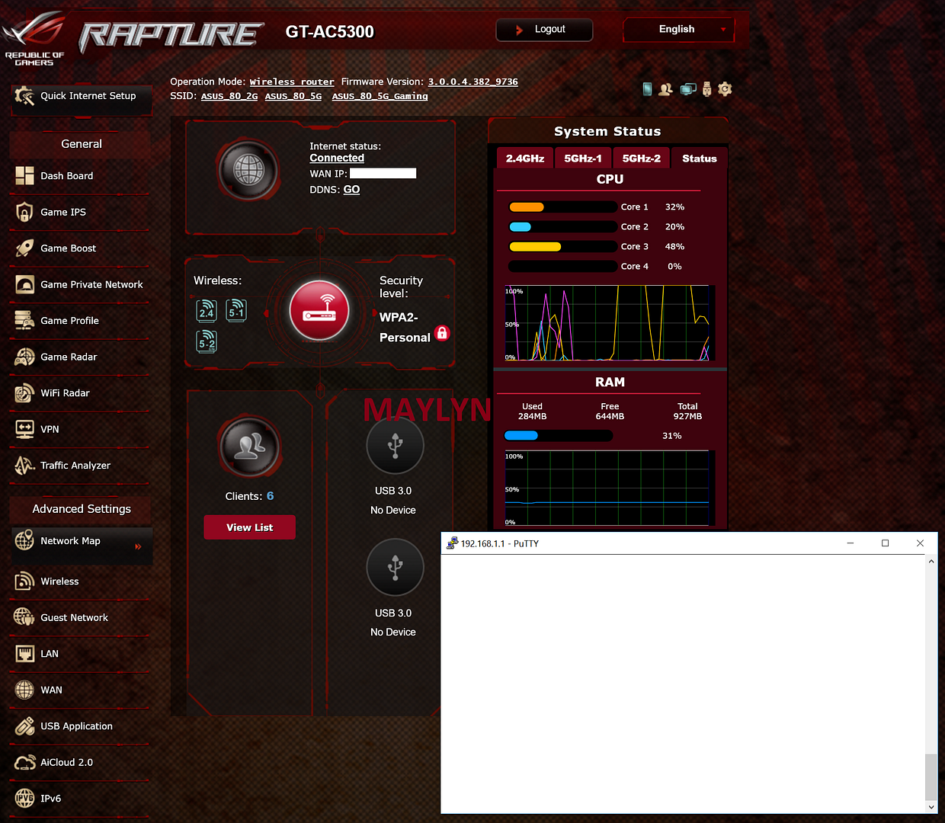Follow the DDNS GO link
945x823 pixels.
point(351,190)
